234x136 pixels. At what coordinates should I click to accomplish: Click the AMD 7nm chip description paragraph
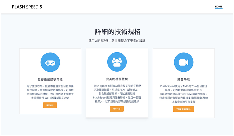(184, 94)
